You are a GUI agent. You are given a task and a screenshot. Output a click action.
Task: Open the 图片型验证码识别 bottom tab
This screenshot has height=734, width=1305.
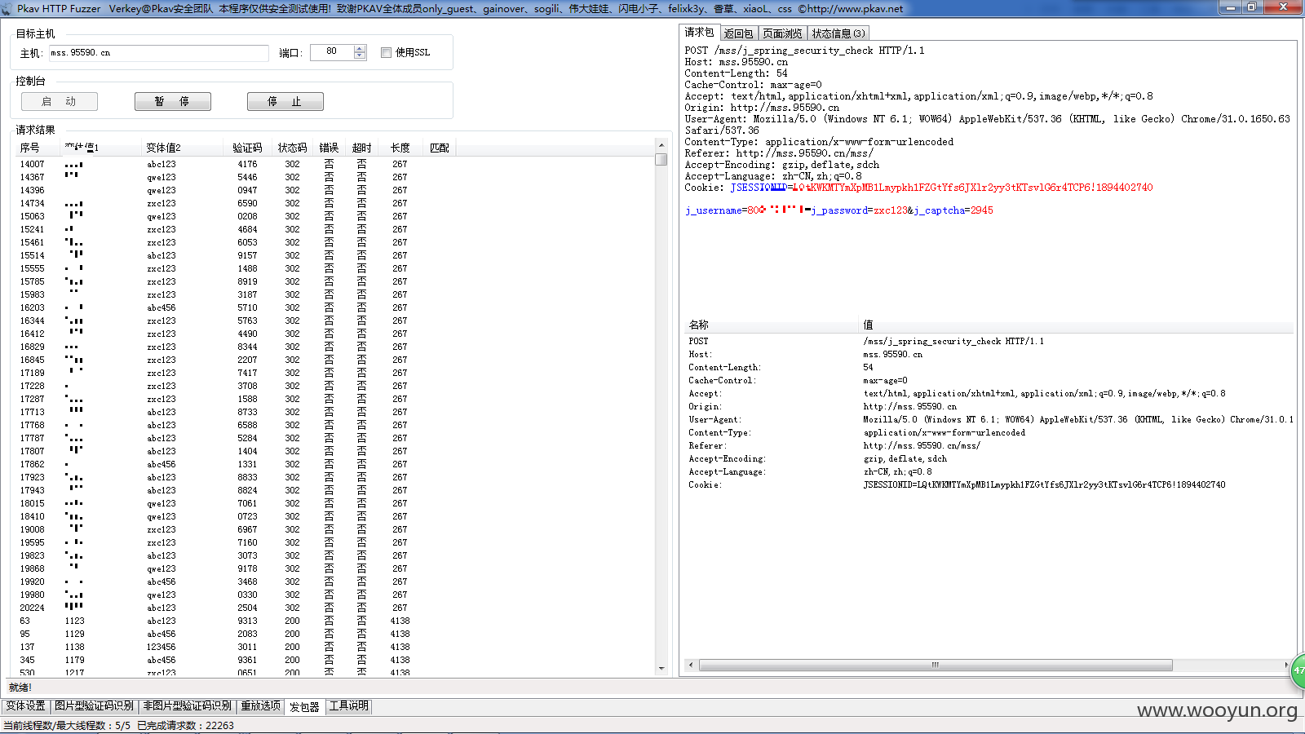94,706
